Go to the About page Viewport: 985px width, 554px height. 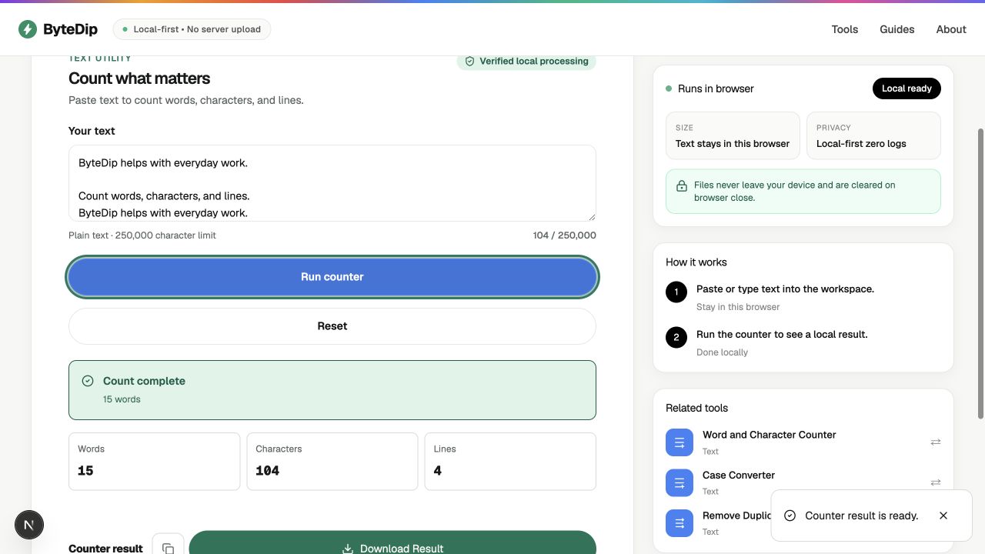pos(951,29)
